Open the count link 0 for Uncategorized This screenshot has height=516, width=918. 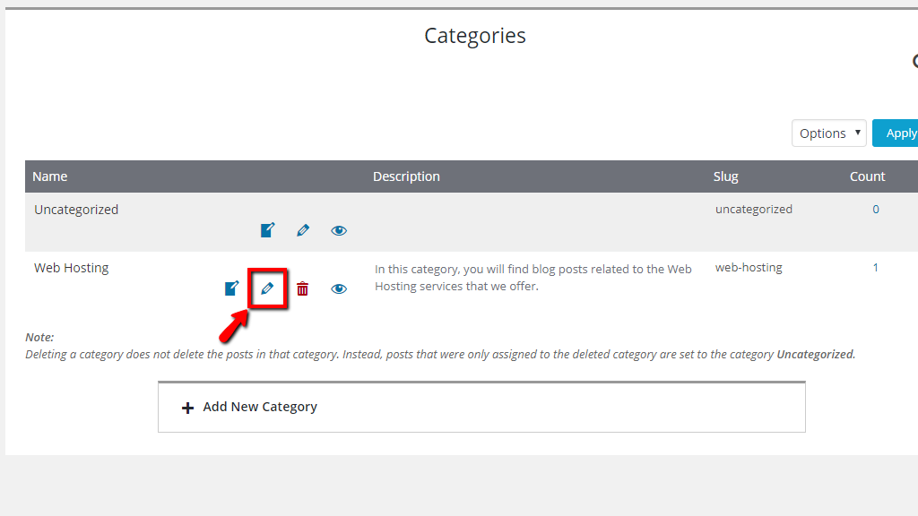tap(876, 210)
